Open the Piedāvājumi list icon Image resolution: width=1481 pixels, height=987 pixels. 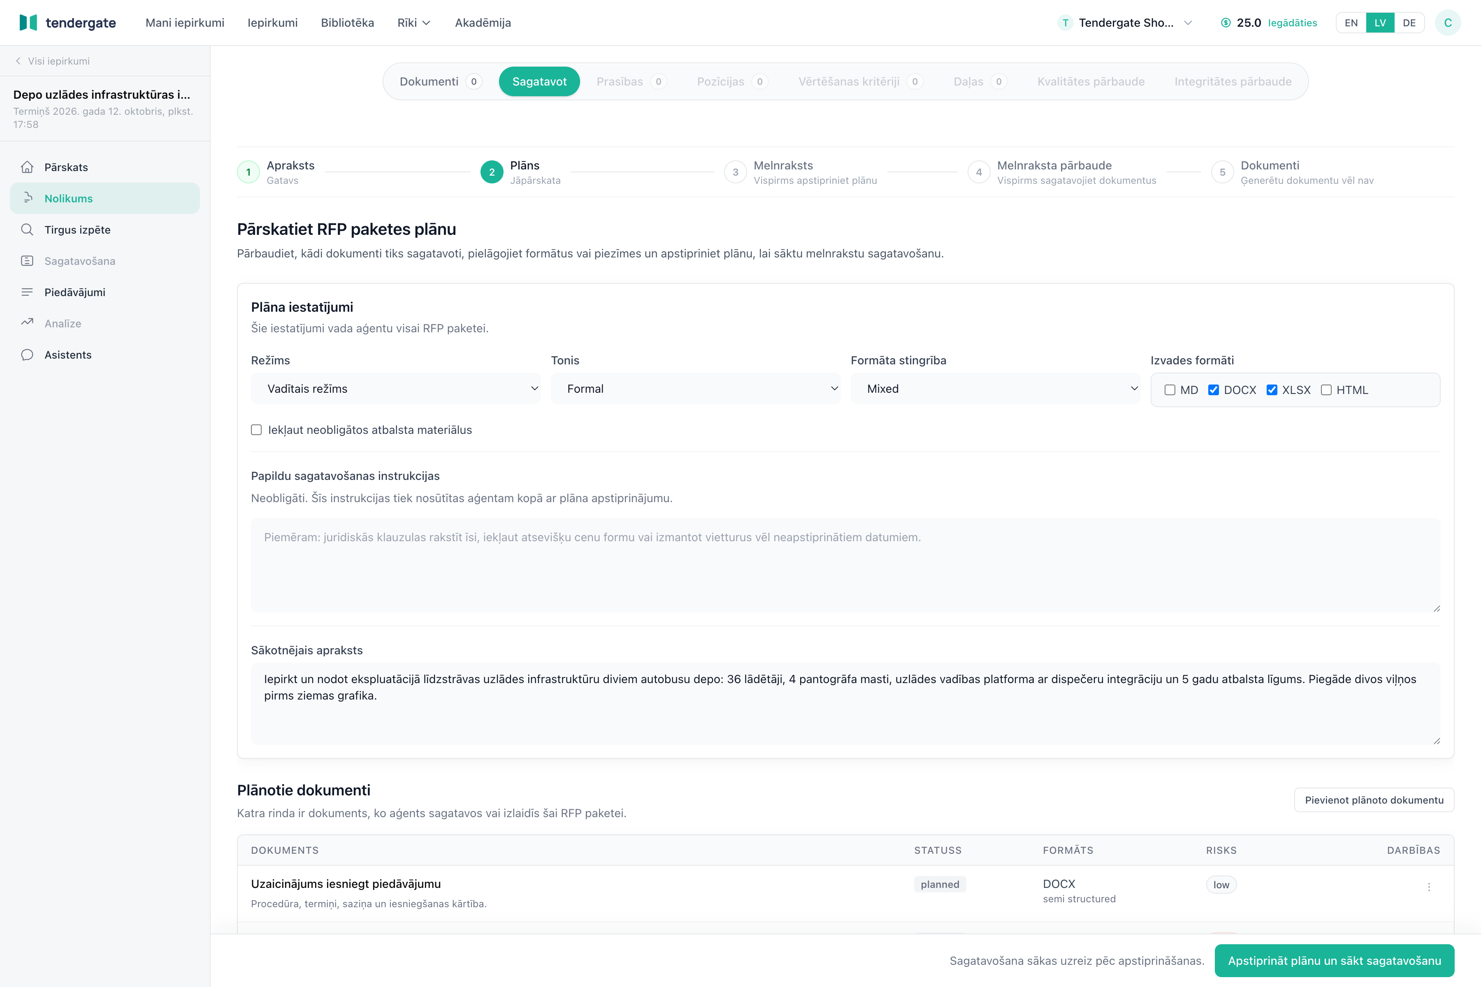27,292
